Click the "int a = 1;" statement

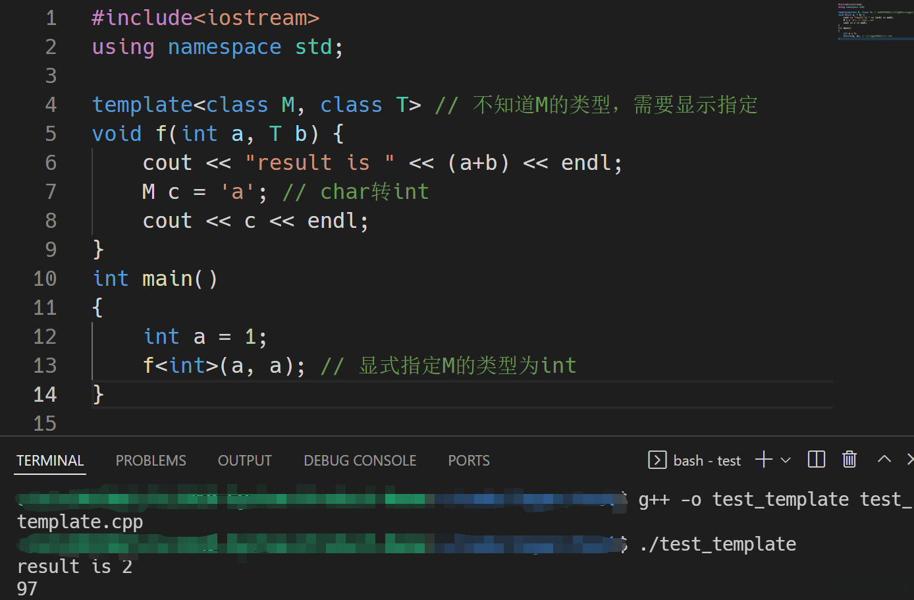pyautogui.click(x=205, y=337)
